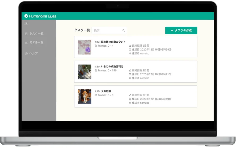Open タスク一覧 in the sidebar
This screenshot has height=148, width=236.
point(36,34)
